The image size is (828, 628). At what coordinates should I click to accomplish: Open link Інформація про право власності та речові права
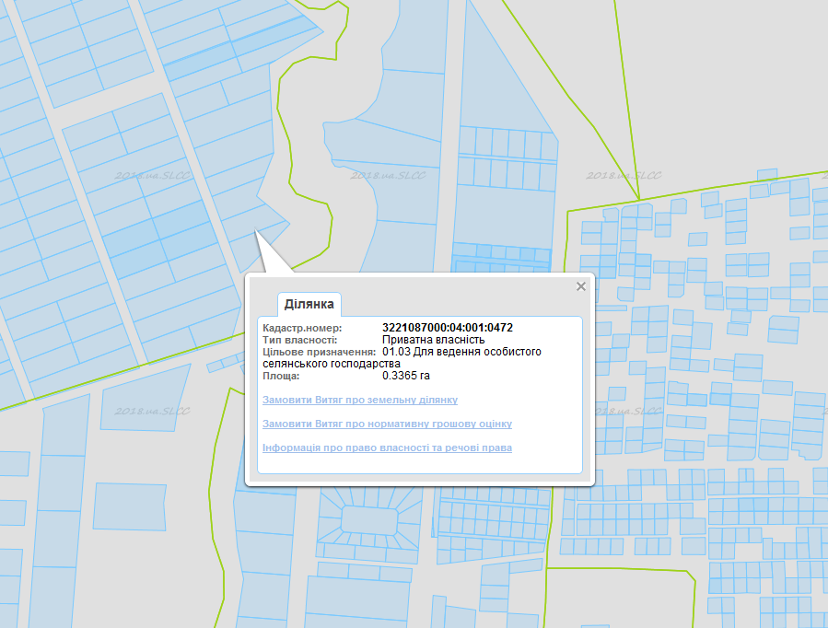tap(387, 448)
